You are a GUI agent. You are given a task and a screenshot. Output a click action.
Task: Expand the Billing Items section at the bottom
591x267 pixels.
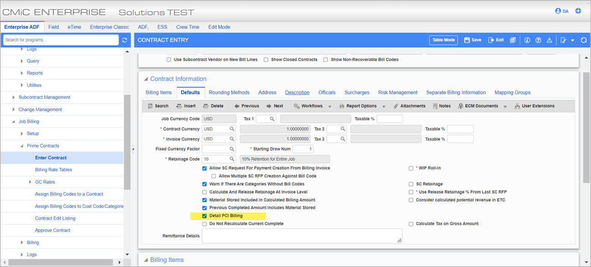[146, 260]
